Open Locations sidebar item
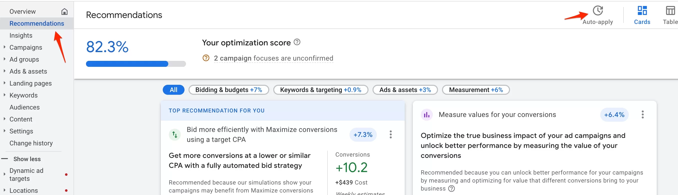The width and height of the screenshot is (678, 195). click(24, 191)
